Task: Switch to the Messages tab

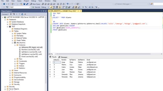Action: pos(63,57)
